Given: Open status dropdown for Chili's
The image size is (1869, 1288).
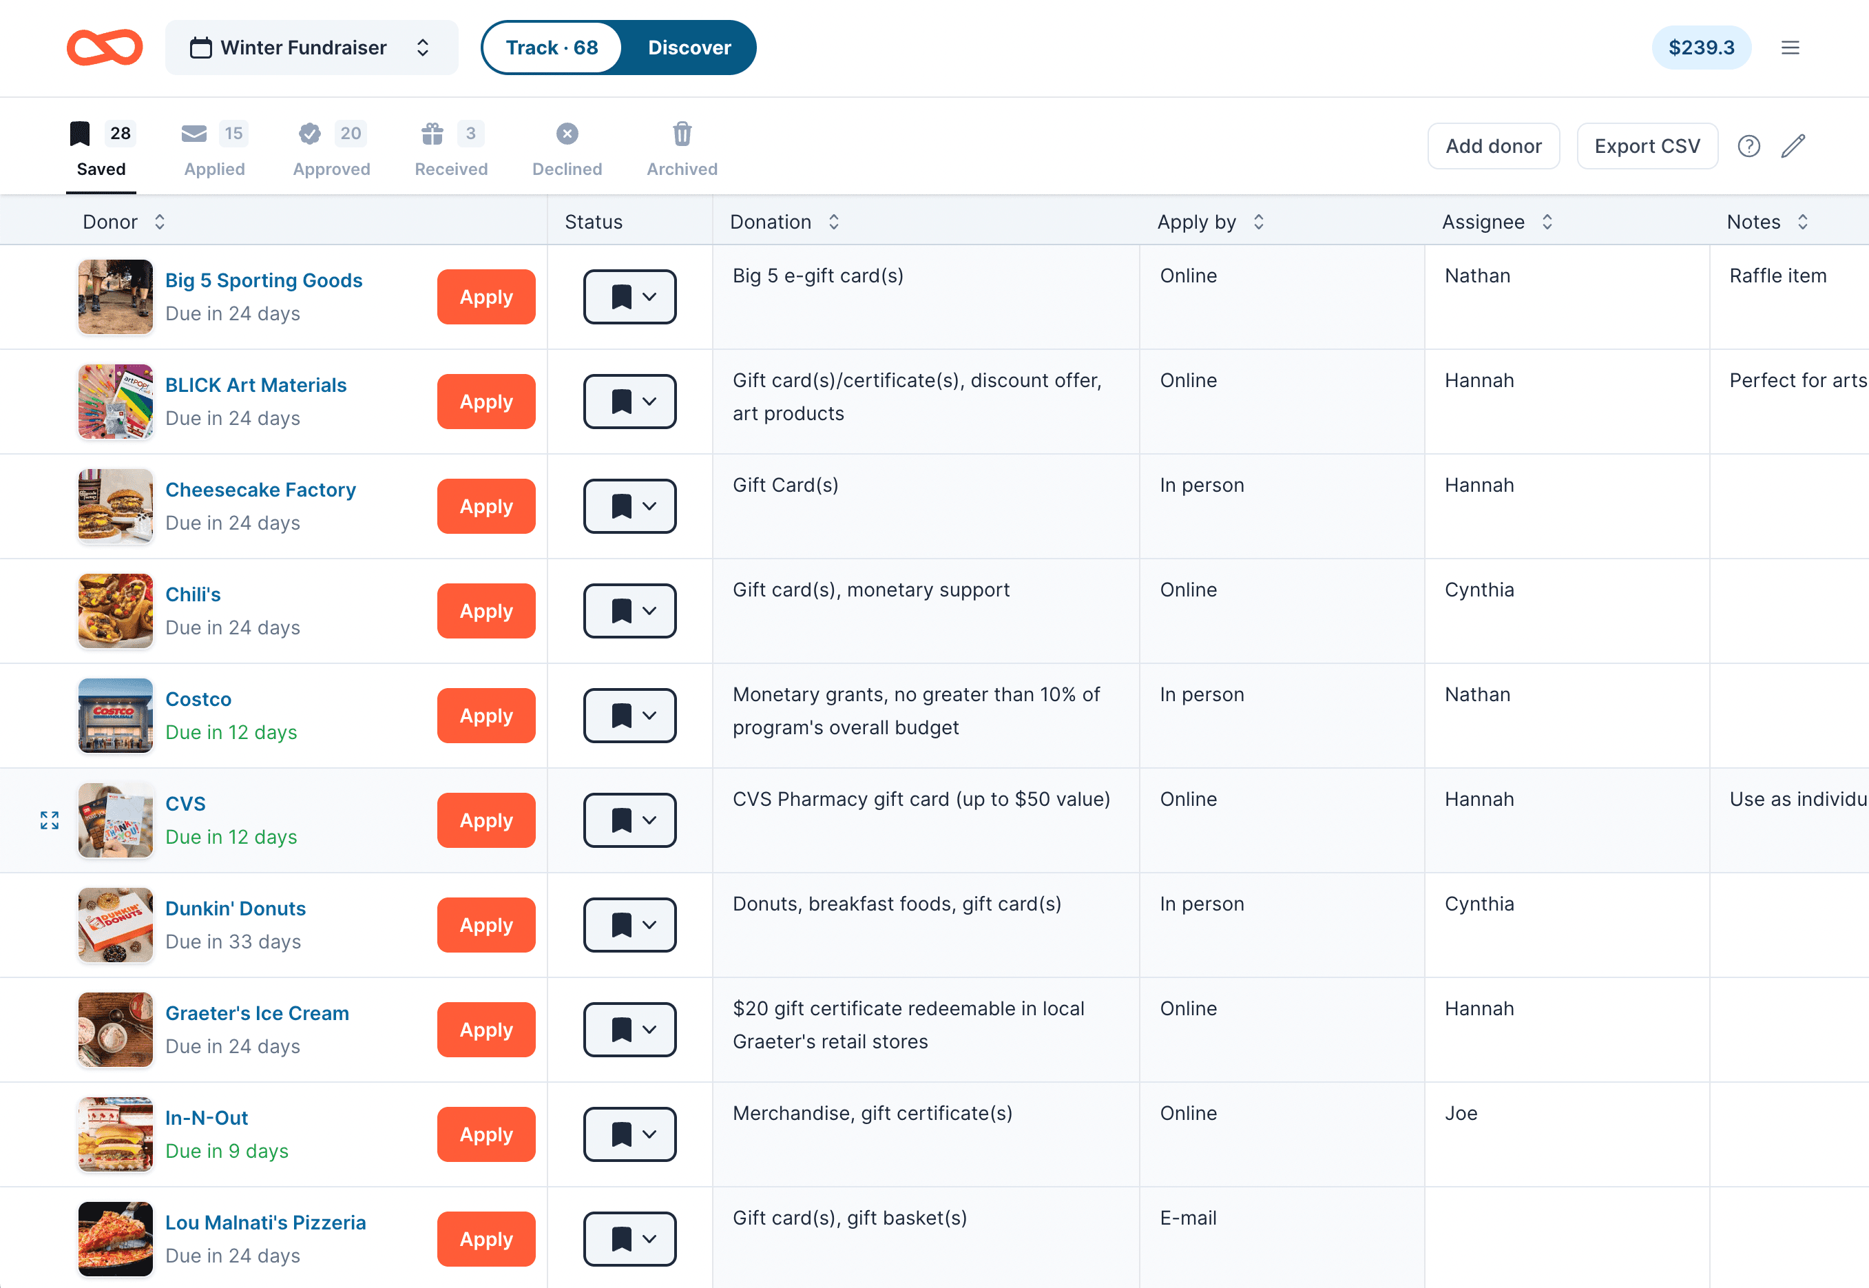Looking at the screenshot, I should coord(630,611).
